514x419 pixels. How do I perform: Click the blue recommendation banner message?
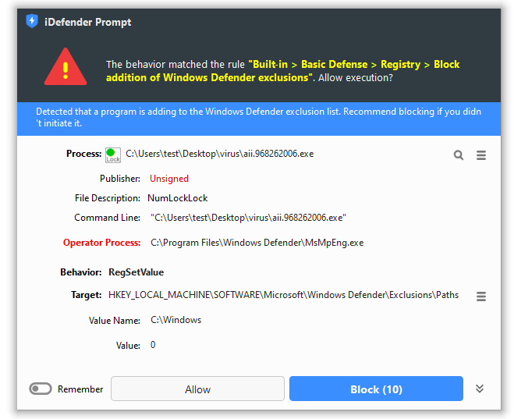point(259,117)
